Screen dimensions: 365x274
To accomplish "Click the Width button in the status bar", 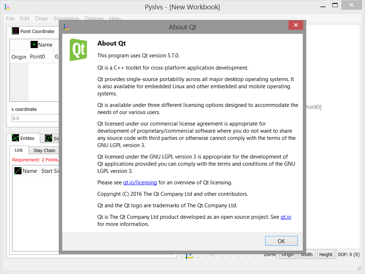I will pyautogui.click(x=307, y=255).
